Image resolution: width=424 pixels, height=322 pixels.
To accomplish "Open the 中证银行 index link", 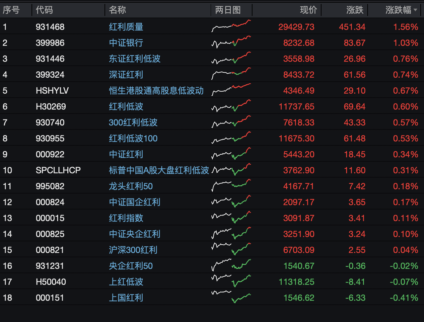I will [126, 43].
